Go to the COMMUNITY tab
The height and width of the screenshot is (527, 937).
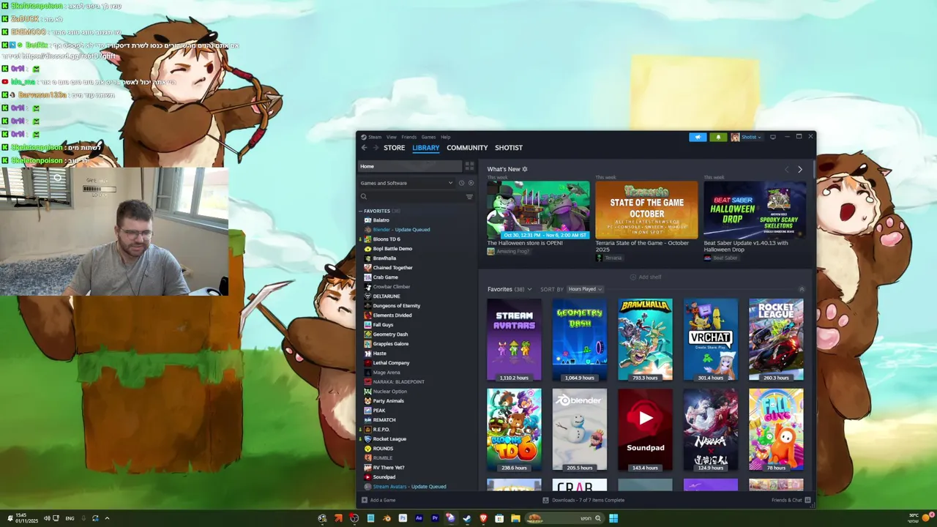click(467, 148)
